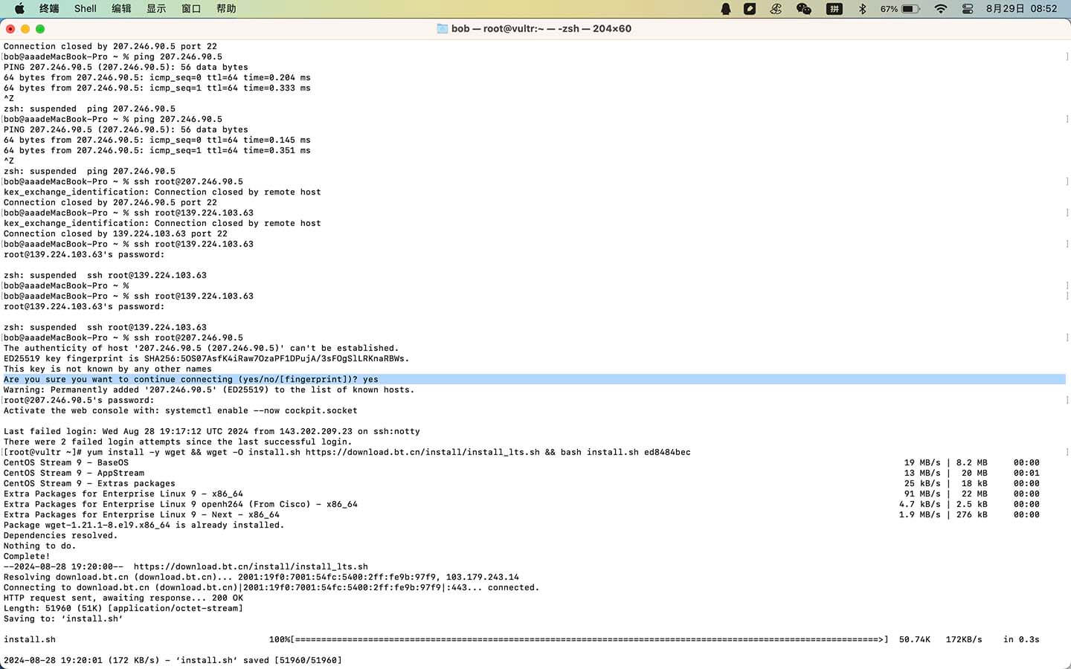Screen dimensions: 1071x669
Task: Click the 'yum install -y wget' command line
Action: tap(347, 452)
